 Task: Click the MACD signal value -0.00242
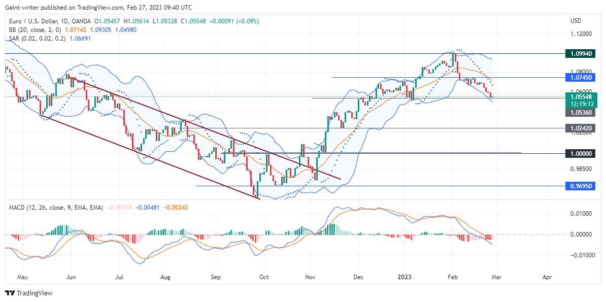tap(176, 208)
